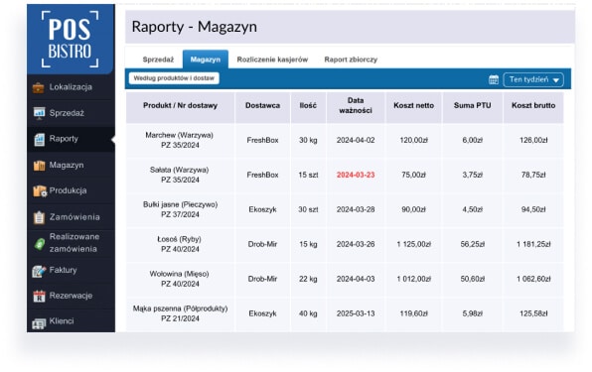Open the Klienci contact card icon
The height and width of the screenshot is (372, 592).
click(x=39, y=323)
